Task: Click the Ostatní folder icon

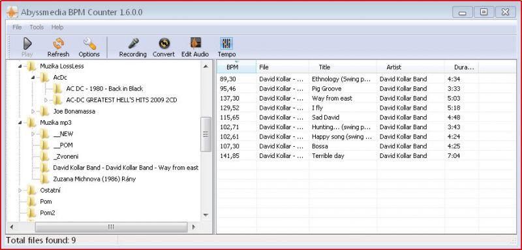Action: click(31, 191)
